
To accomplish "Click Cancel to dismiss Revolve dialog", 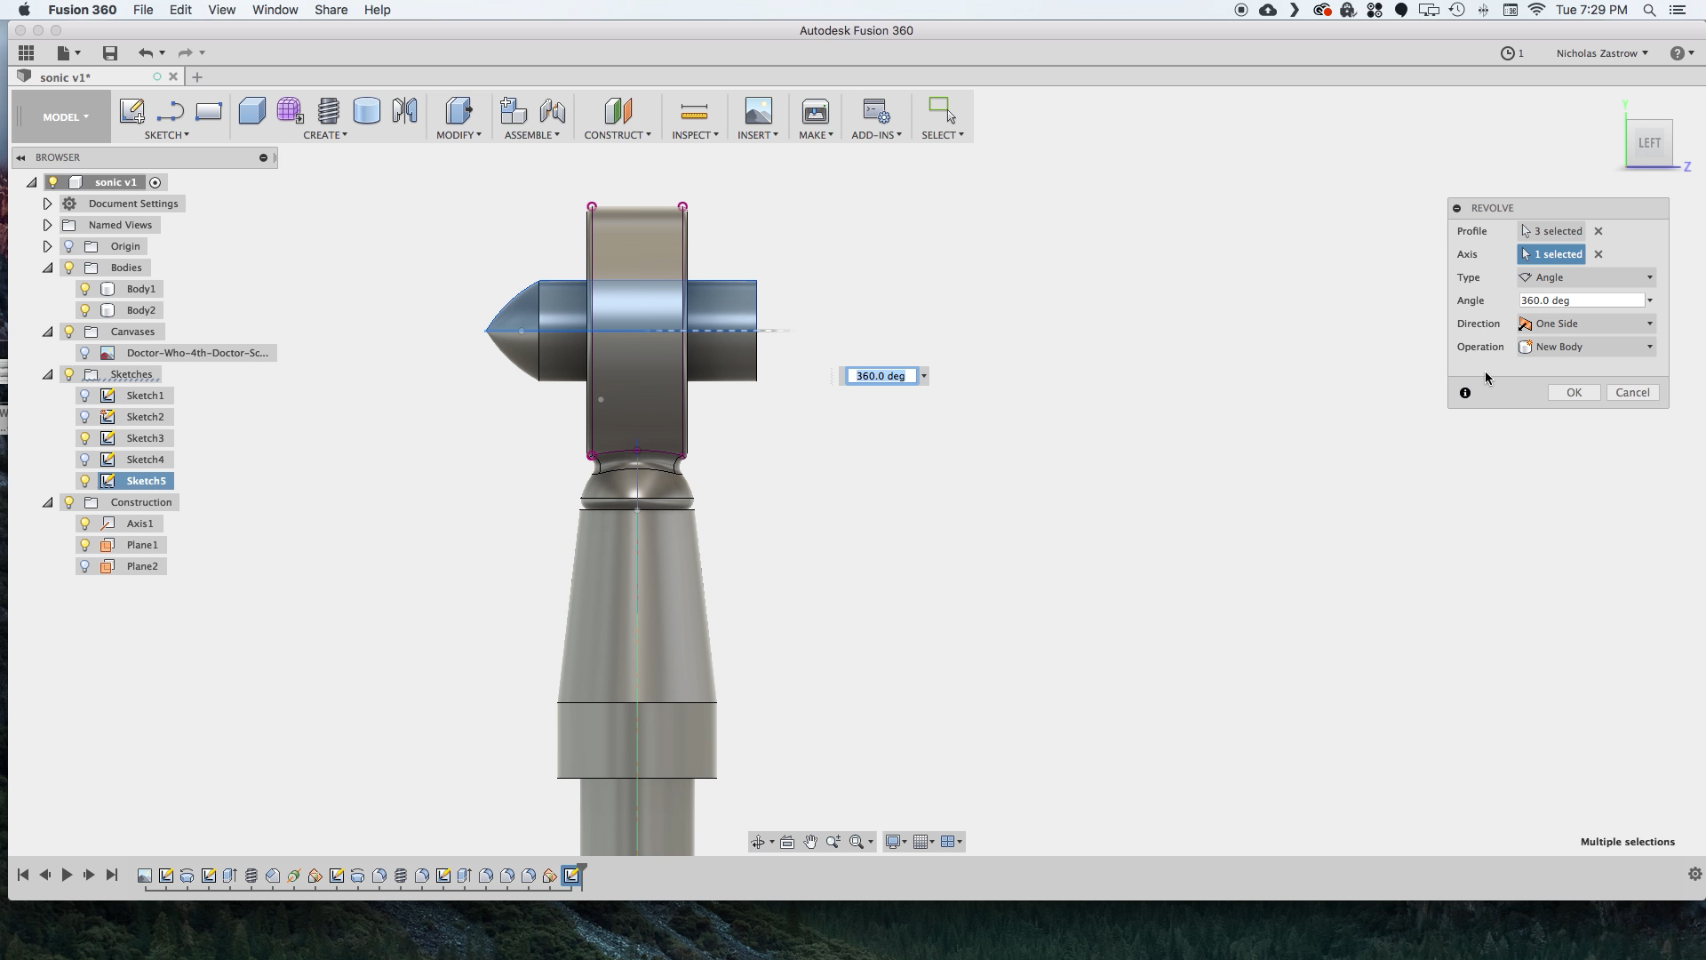I will (x=1632, y=391).
